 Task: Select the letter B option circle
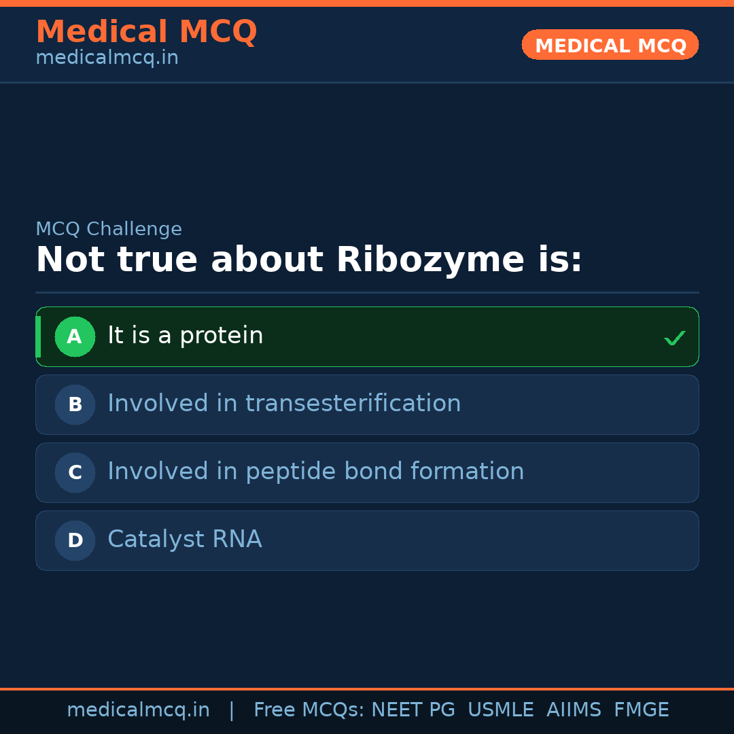tap(75, 404)
